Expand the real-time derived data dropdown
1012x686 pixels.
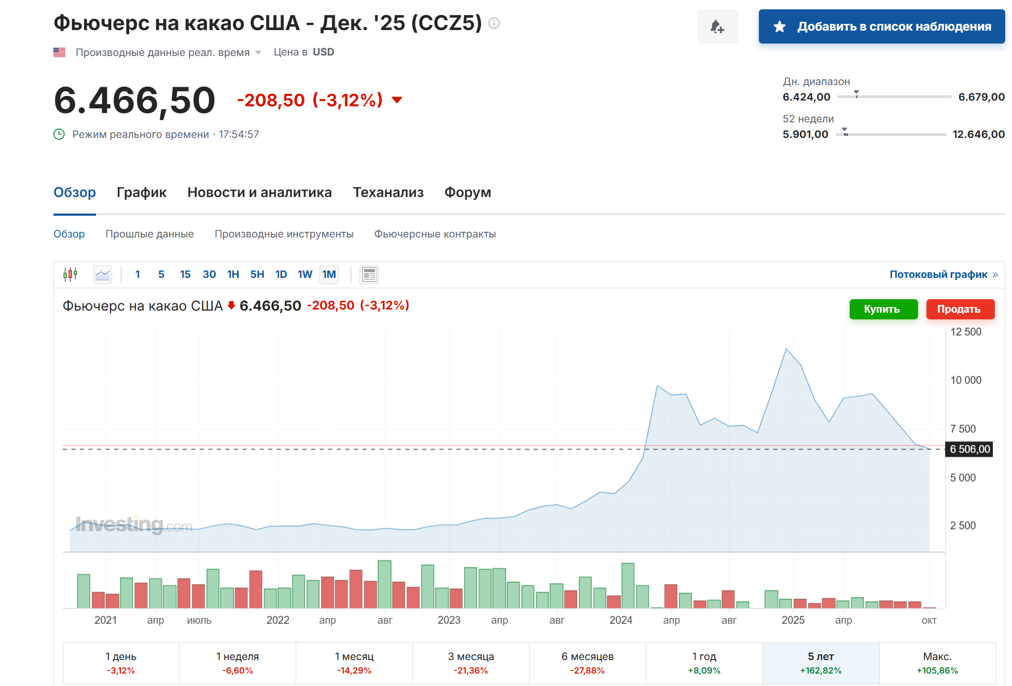click(258, 52)
